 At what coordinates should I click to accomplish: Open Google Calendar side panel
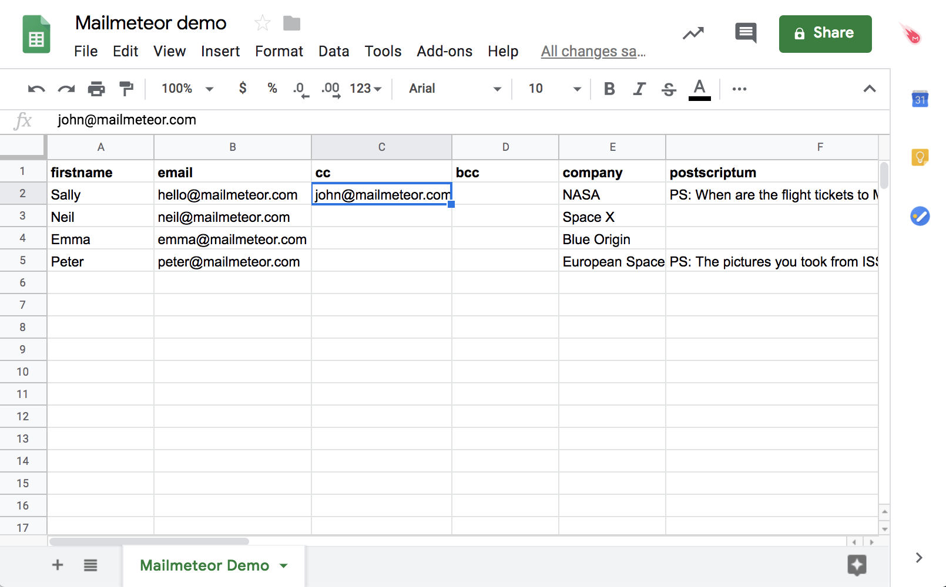click(x=920, y=99)
